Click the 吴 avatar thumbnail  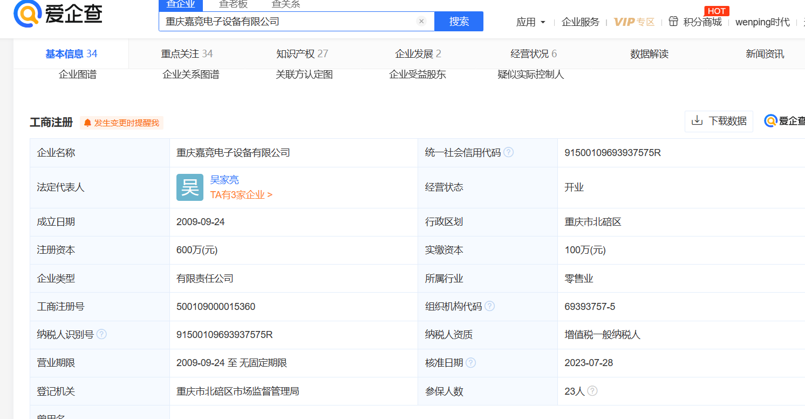(x=190, y=187)
